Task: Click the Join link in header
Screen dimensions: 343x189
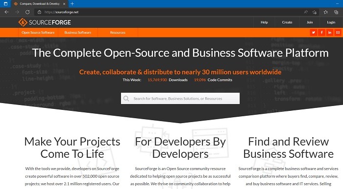Action: (x=310, y=22)
